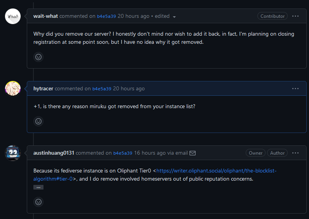
Task: Click the Contributor badge
Action: 272,16
